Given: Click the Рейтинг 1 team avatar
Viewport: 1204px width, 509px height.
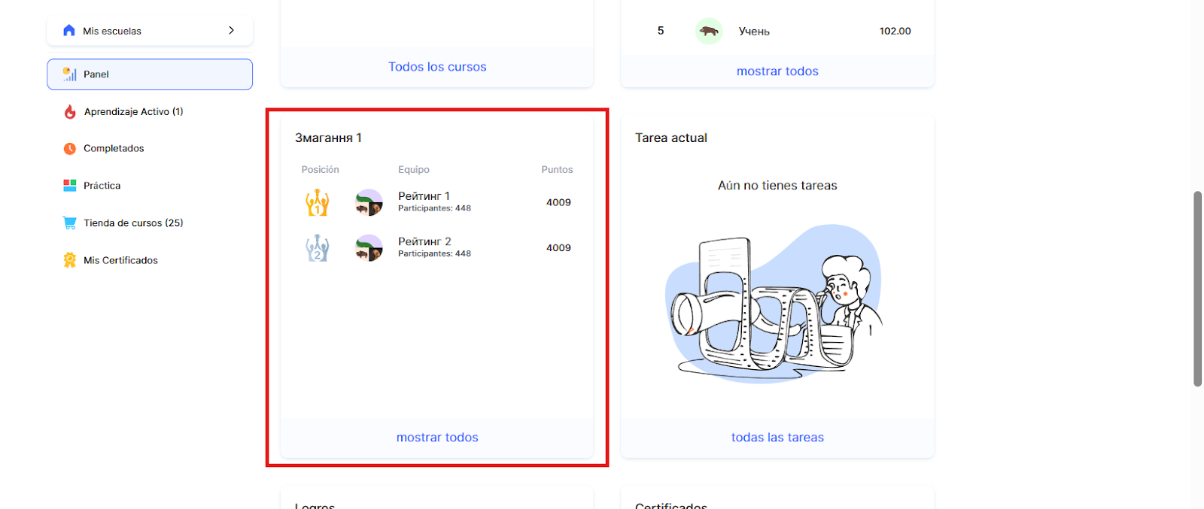Looking at the screenshot, I should click(369, 202).
